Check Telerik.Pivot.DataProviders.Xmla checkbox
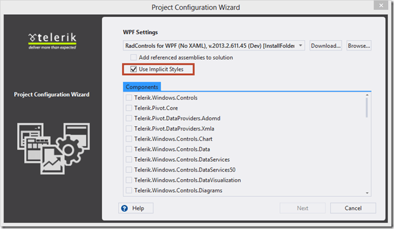Viewport: 394px width, 229px height. (129, 129)
